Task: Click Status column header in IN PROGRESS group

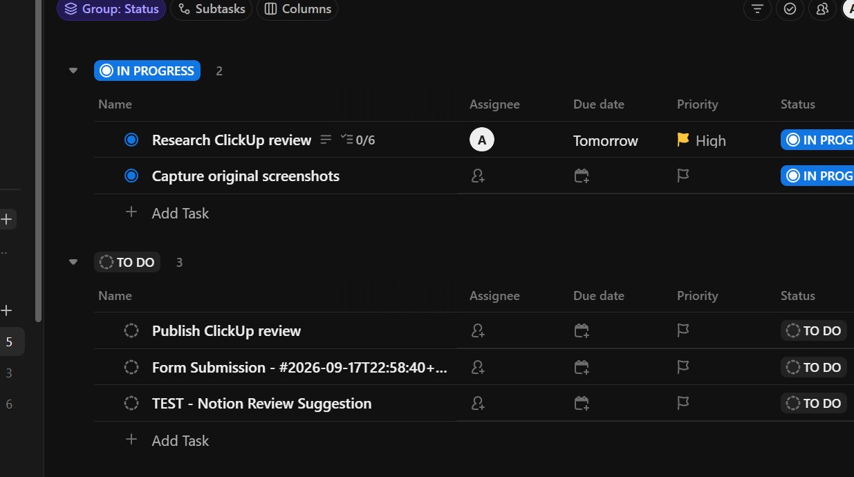Action: coord(797,104)
